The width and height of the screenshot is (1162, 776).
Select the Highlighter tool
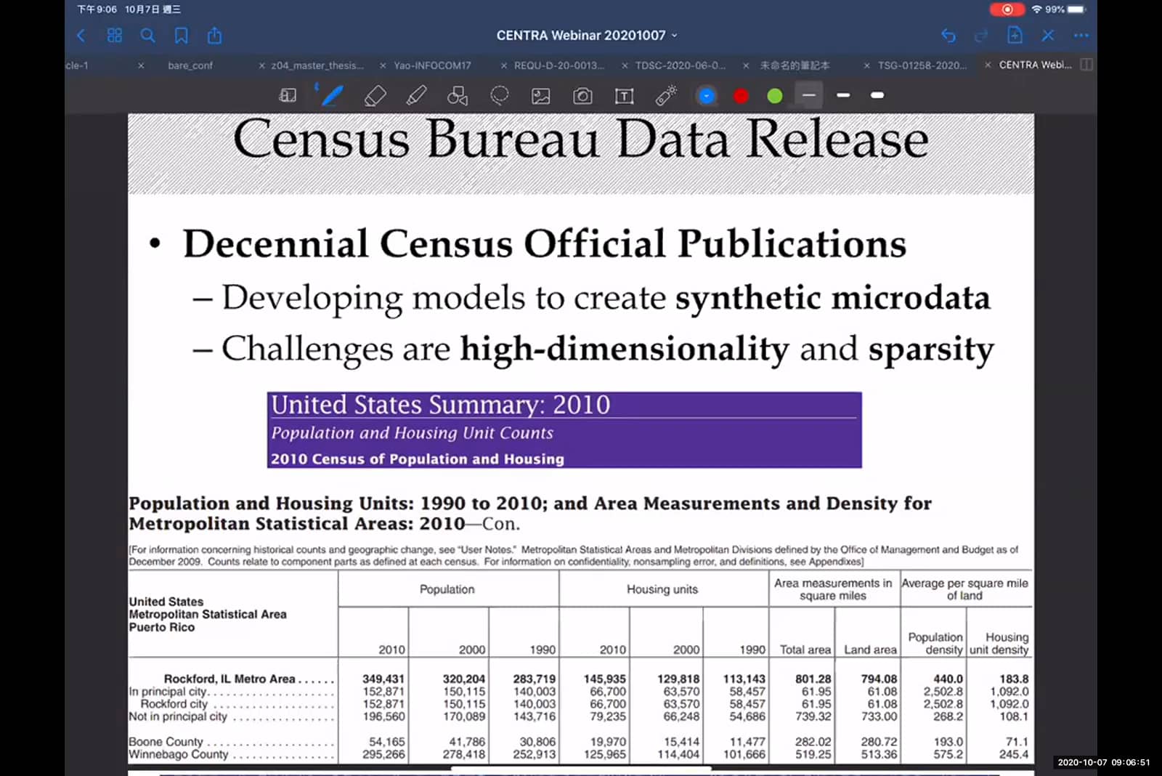pyautogui.click(x=416, y=95)
